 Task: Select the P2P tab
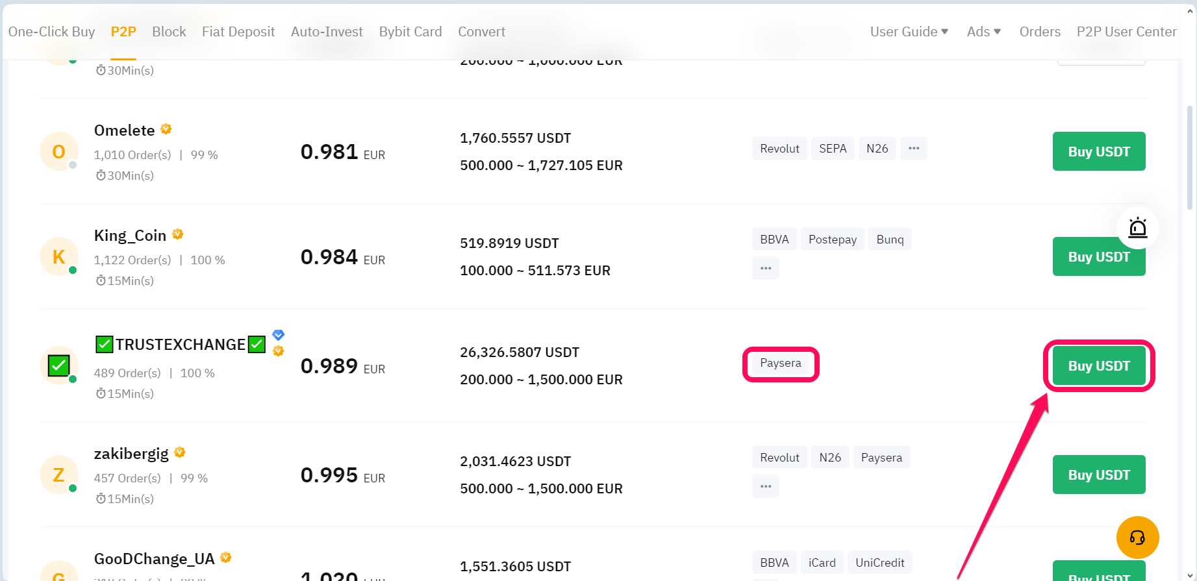click(123, 31)
